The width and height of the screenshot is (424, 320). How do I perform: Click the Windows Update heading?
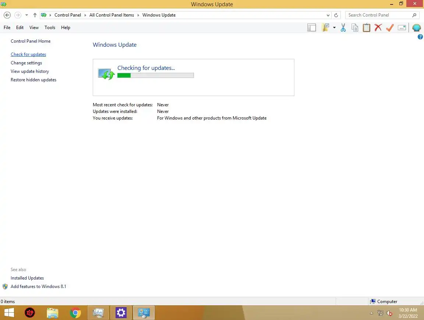click(x=115, y=45)
